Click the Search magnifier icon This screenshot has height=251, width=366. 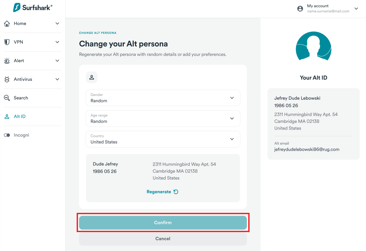click(7, 98)
